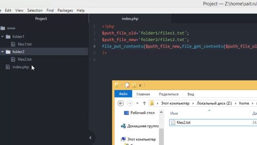This screenshot has width=257, height=145.
Task: Click the address bar folder icon
Action: pyautogui.click(x=152, y=103)
